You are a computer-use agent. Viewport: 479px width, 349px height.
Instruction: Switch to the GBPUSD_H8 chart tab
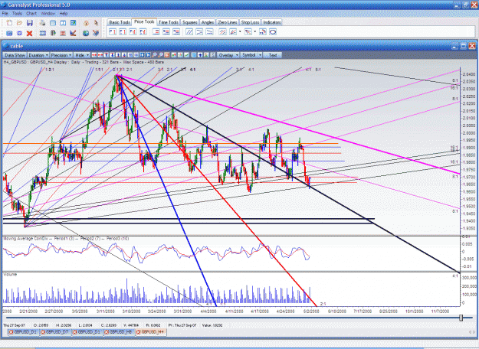point(119,331)
